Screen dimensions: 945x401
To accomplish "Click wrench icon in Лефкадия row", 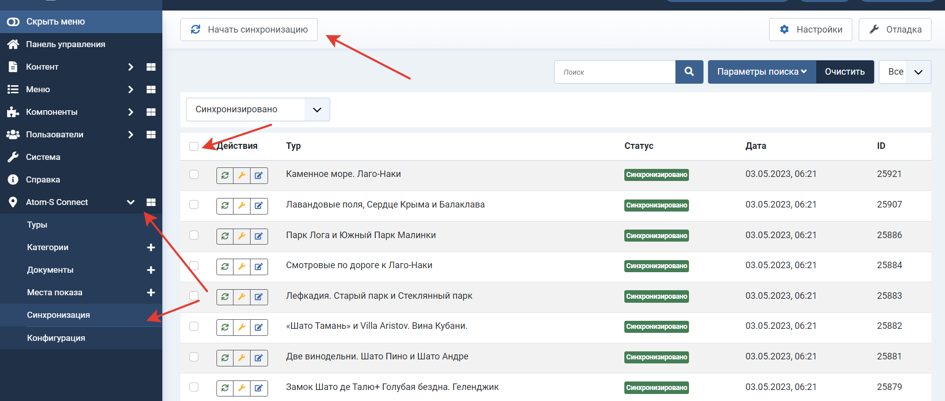I will pyautogui.click(x=242, y=297).
